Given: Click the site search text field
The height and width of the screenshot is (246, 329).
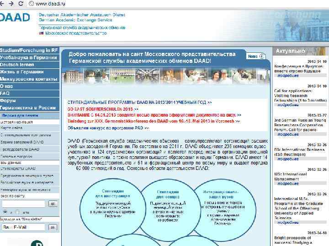Looking at the screenshot, I should 23,204.
